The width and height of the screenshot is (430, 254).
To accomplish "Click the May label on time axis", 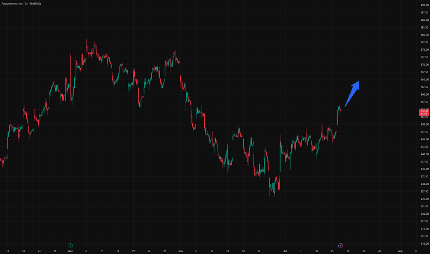I will pyautogui.click(x=71, y=251).
